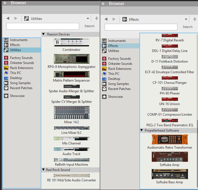Select the Softube Amp device icon
This screenshot has width=198, height=190.
[x=170, y=157]
